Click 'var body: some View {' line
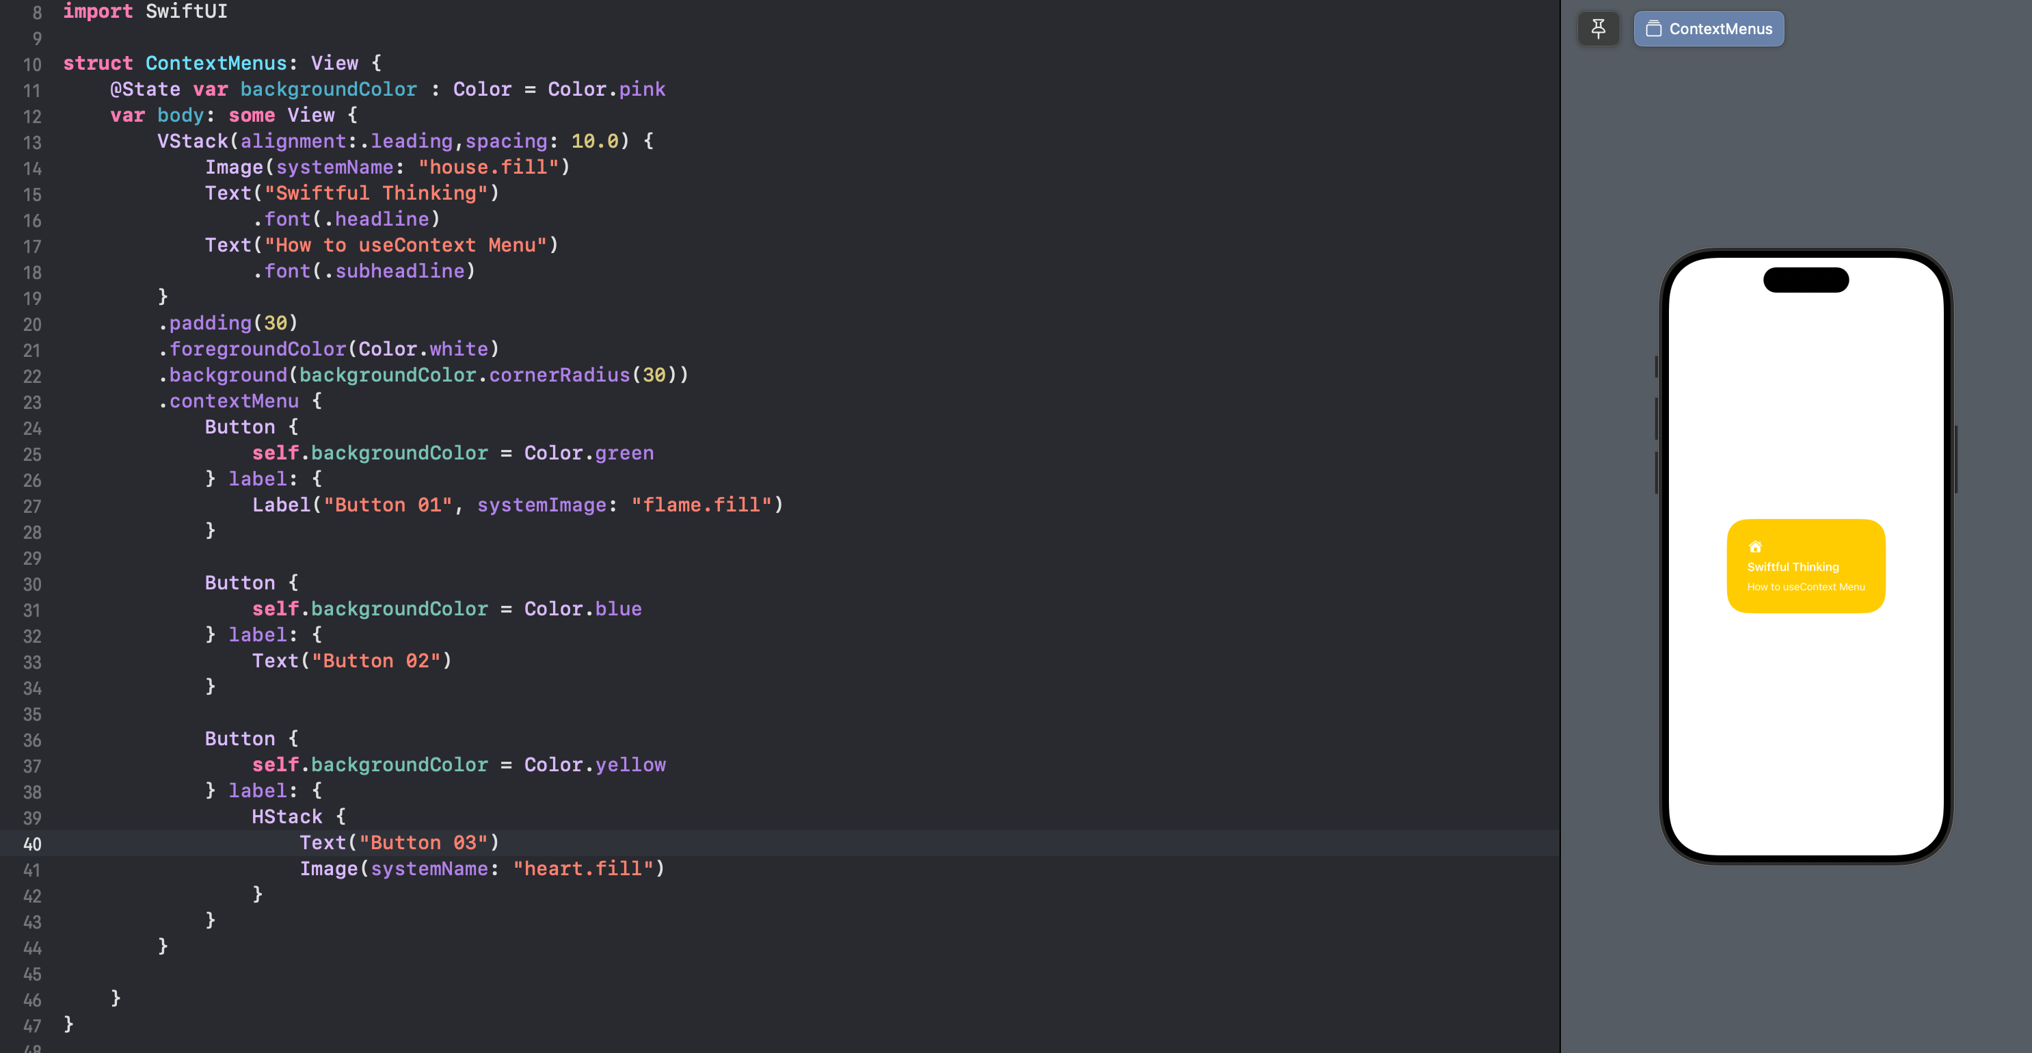 (x=235, y=115)
